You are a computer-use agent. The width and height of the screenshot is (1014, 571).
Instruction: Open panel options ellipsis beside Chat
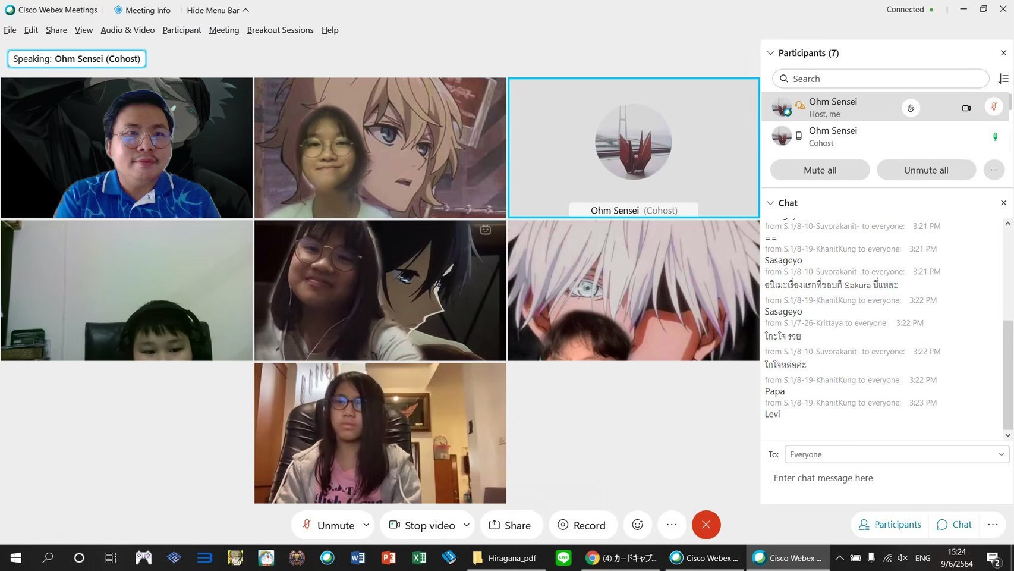[993, 525]
